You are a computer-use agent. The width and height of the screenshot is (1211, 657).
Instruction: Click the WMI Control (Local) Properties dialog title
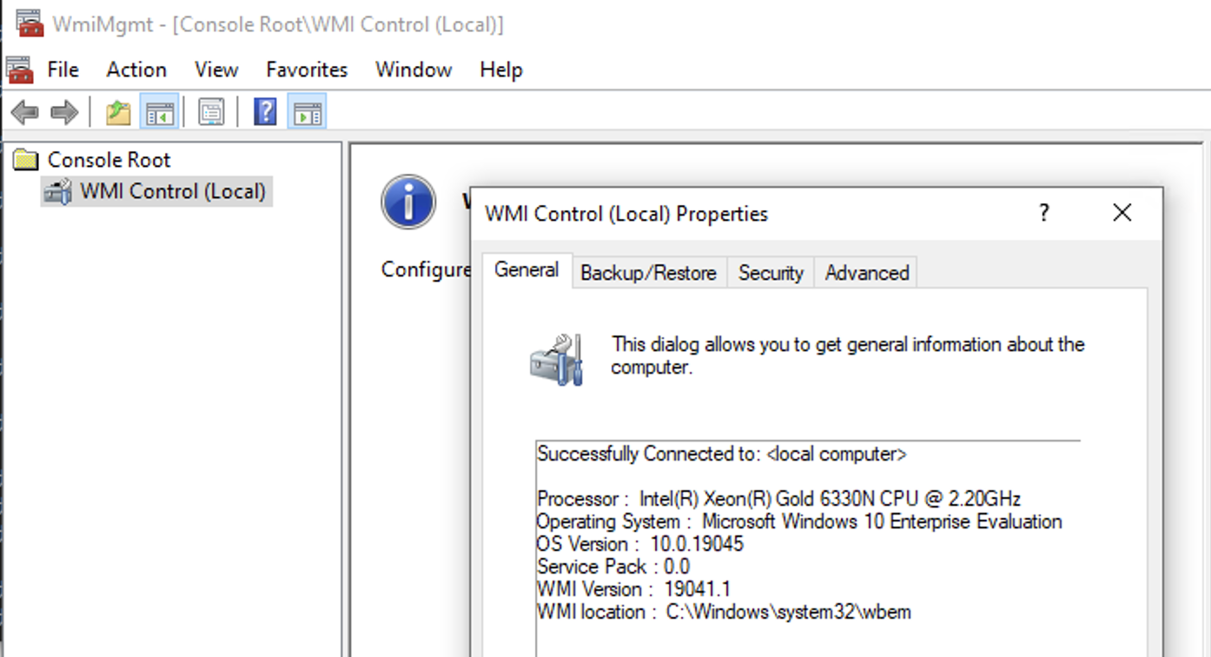click(626, 214)
